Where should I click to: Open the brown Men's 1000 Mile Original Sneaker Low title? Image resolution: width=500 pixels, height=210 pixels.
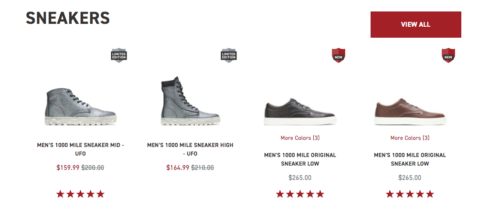(x=410, y=159)
